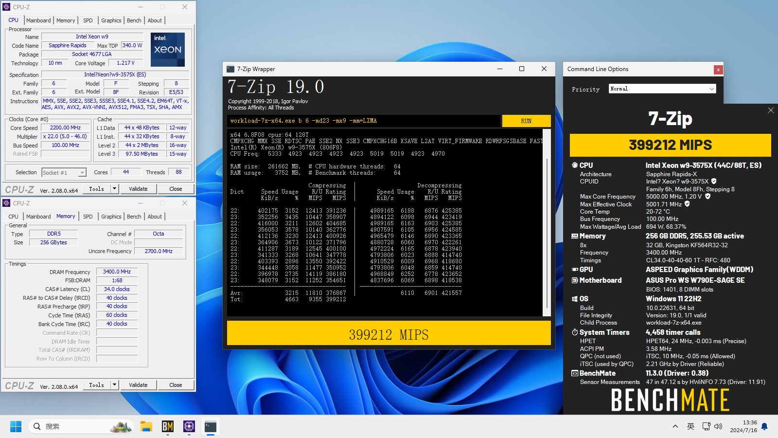This screenshot has width=778, height=438.
Task: Open the Priority Normal dropdown
Action: click(662, 89)
